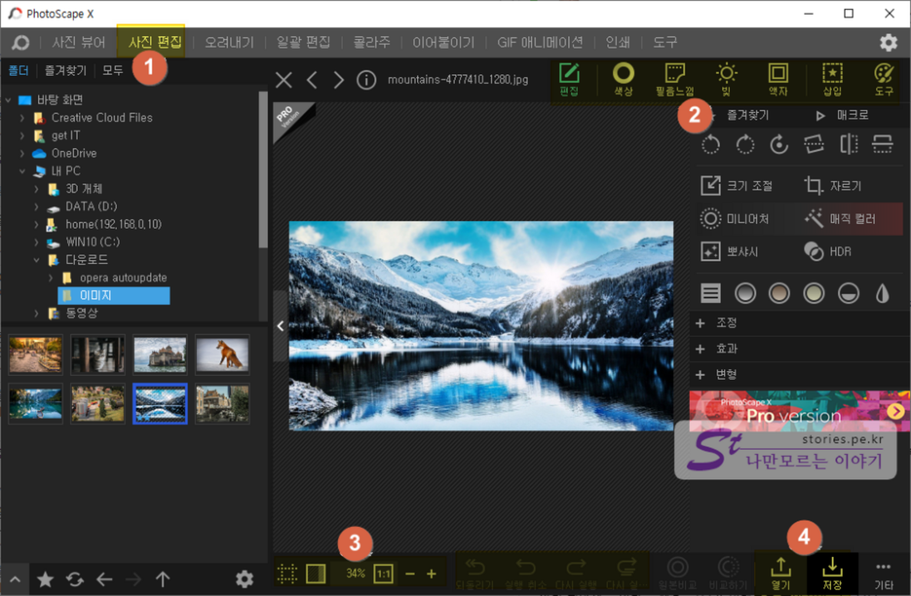
Task: Expand the 효과 (Effects) section
Action: click(x=701, y=349)
